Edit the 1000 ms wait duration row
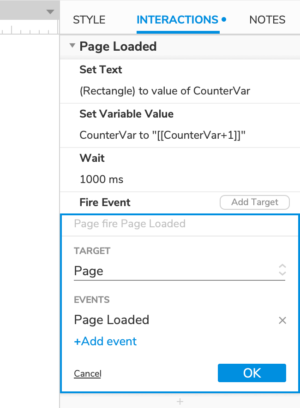Image resolution: width=300 pixels, height=408 pixels. click(x=102, y=179)
